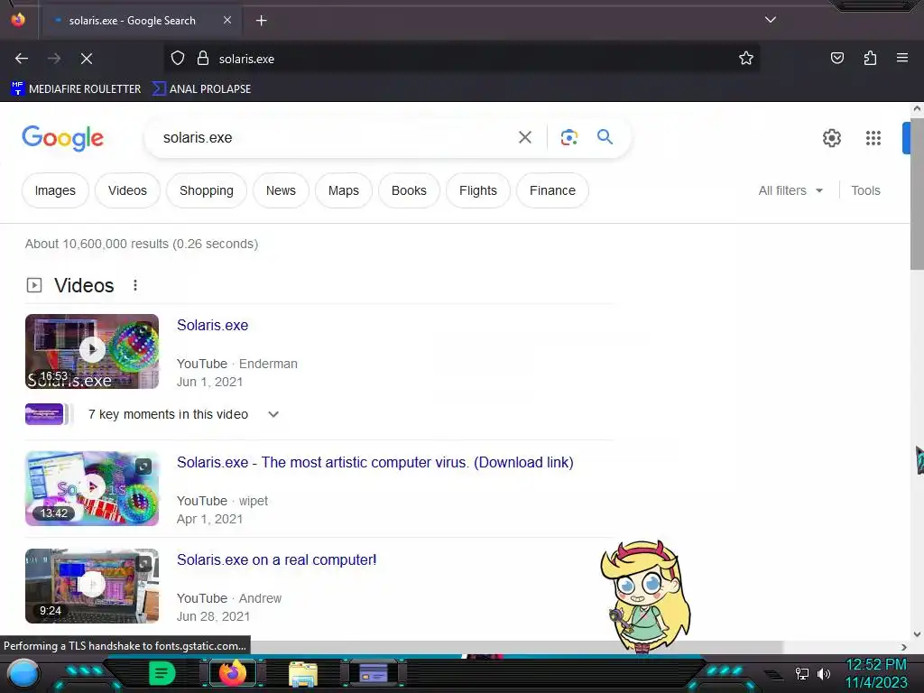This screenshot has width=924, height=693.
Task: Go back with the browser back arrow
Action: (x=22, y=59)
